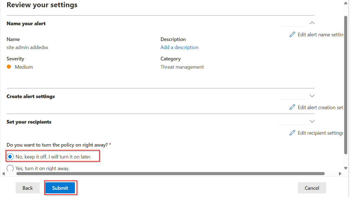This screenshot has height=197, width=350.
Task: Expand the 'Create alert settings' section
Action: [312, 96]
